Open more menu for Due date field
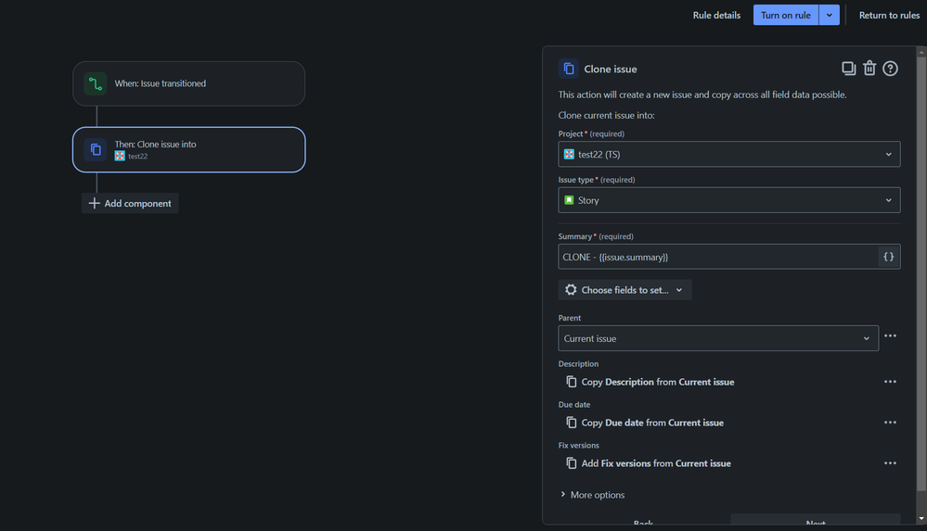927x531 pixels. (x=890, y=423)
